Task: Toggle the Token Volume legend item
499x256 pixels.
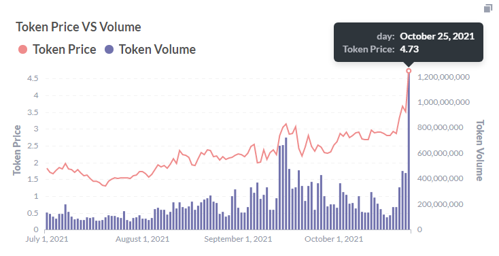Action: [150, 50]
